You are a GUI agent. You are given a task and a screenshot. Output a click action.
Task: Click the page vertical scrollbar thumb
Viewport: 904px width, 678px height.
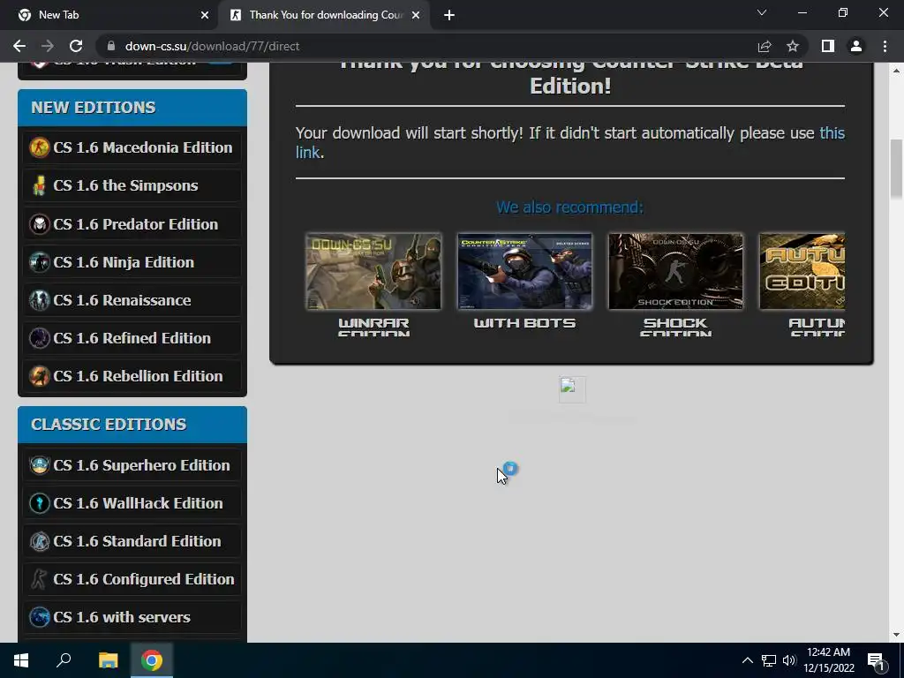tap(896, 169)
